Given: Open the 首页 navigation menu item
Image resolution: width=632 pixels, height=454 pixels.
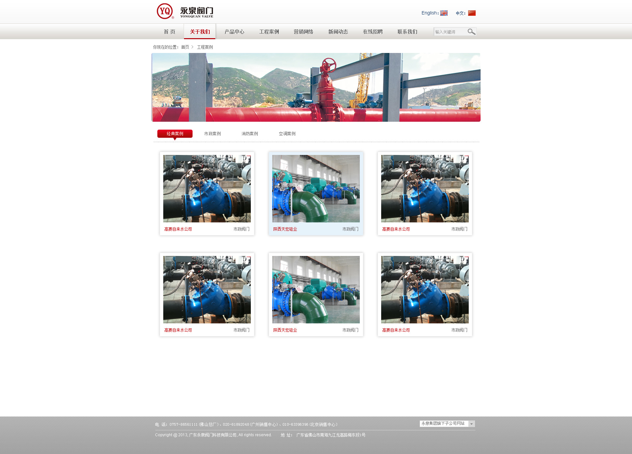Looking at the screenshot, I should [170, 32].
